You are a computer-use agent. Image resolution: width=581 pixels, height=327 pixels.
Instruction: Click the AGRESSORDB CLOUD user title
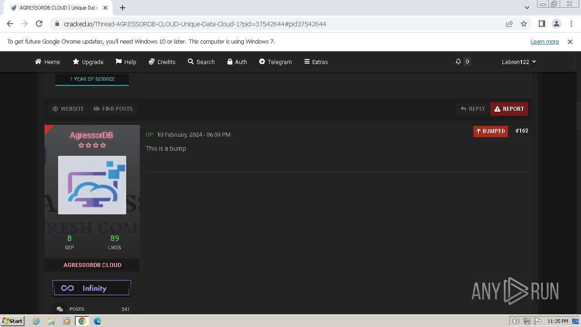[x=92, y=265]
